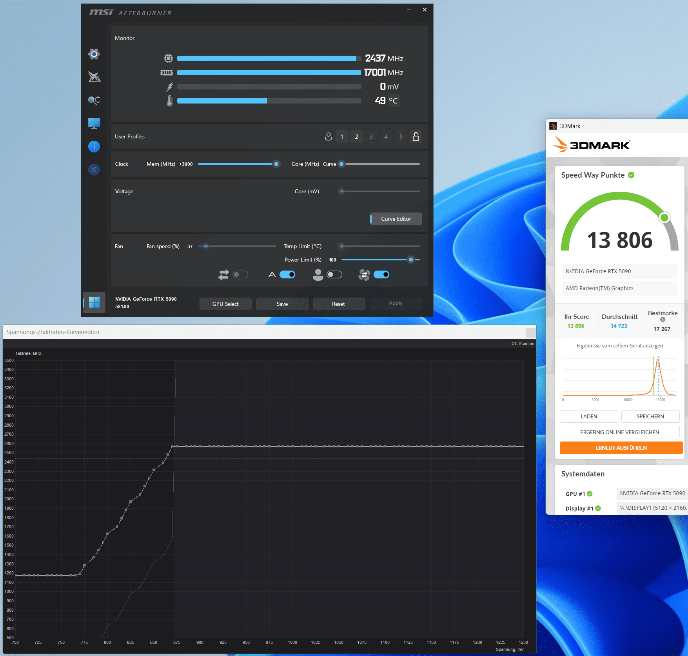The width and height of the screenshot is (688, 656).
Task: Click the memory module icon in Monitor panel
Action: (167, 73)
